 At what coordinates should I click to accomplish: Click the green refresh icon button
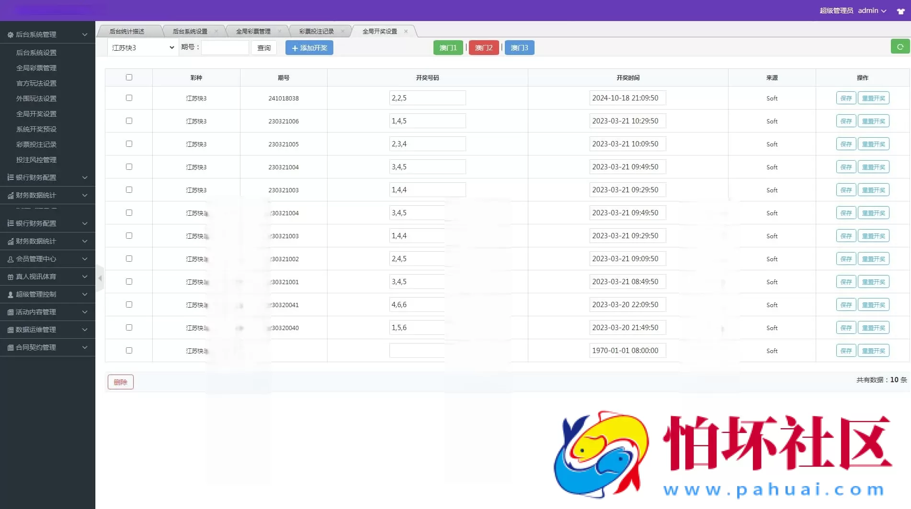900,47
